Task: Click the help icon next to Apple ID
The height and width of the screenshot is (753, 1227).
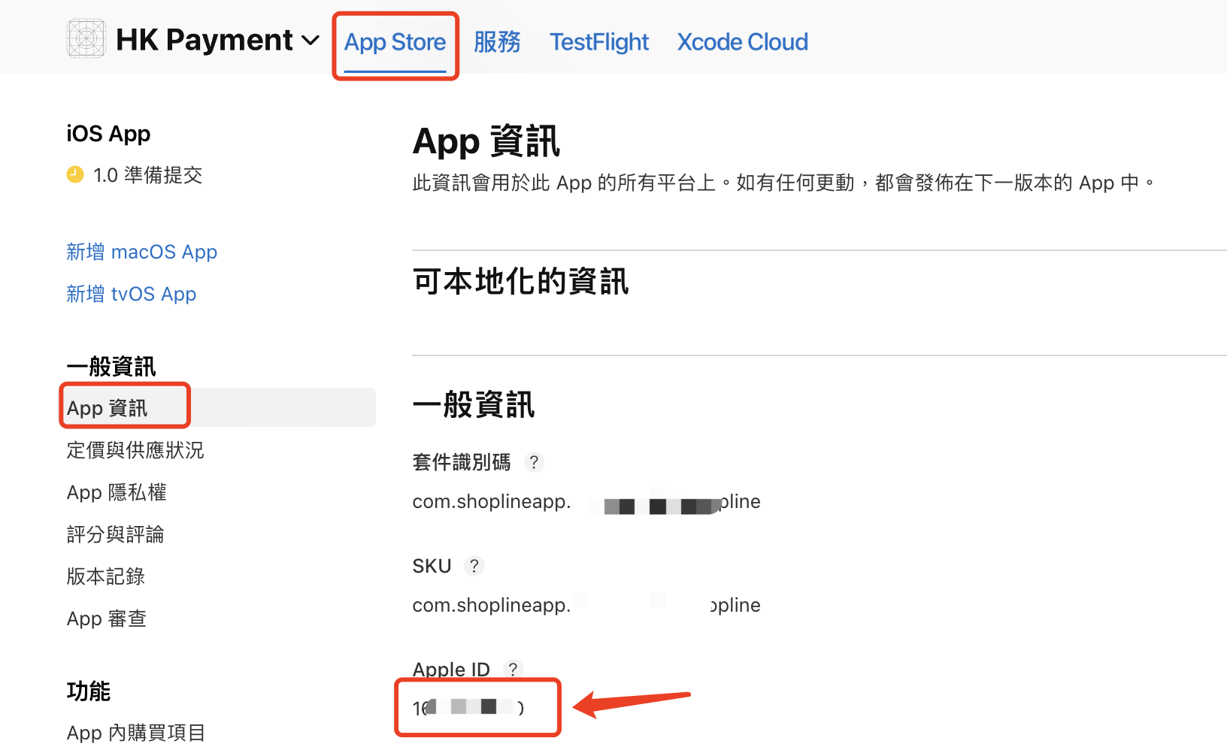Action: click(x=513, y=670)
